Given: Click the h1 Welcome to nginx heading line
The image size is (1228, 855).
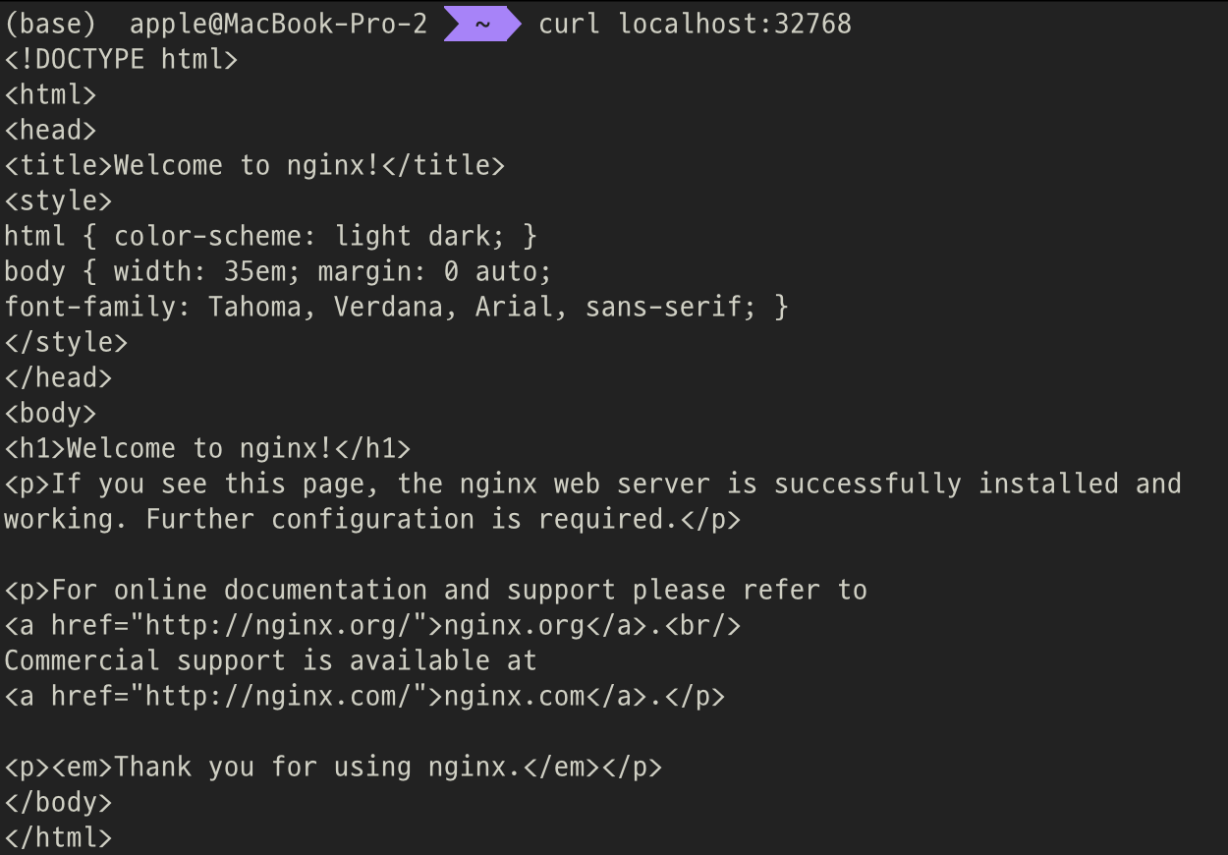Looking at the screenshot, I should pyautogui.click(x=207, y=449).
